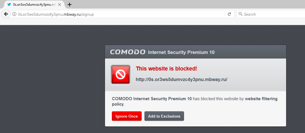Viewport: 305px width, 133px height.
Task: Close the current browser tab
Action: pos(60,5)
